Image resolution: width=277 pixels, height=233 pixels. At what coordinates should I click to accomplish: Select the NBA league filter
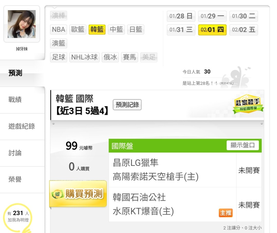click(x=59, y=29)
